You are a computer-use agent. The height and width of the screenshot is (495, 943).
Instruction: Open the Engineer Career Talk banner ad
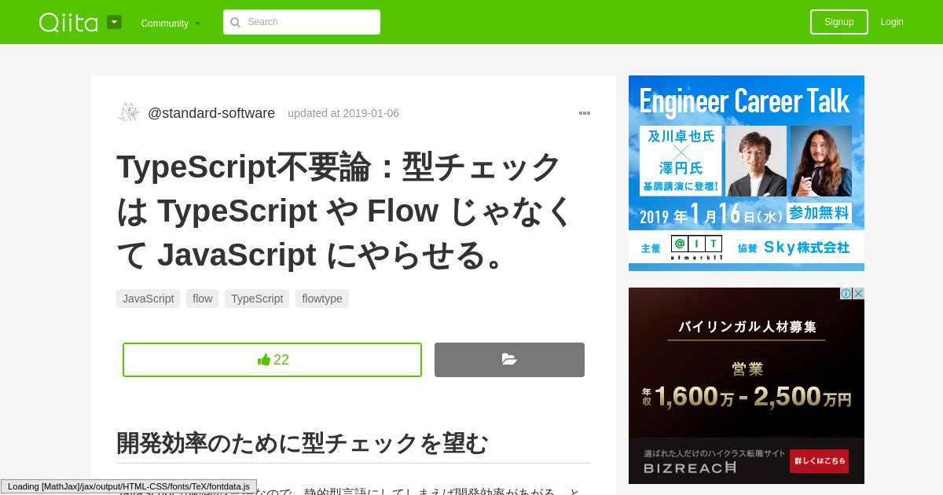tap(747, 173)
